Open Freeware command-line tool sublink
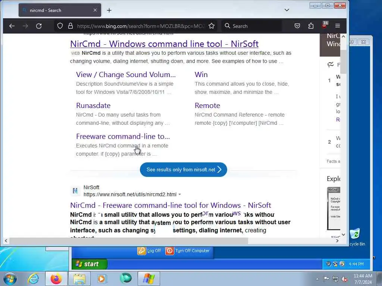The height and width of the screenshot is (286, 382). point(123,136)
